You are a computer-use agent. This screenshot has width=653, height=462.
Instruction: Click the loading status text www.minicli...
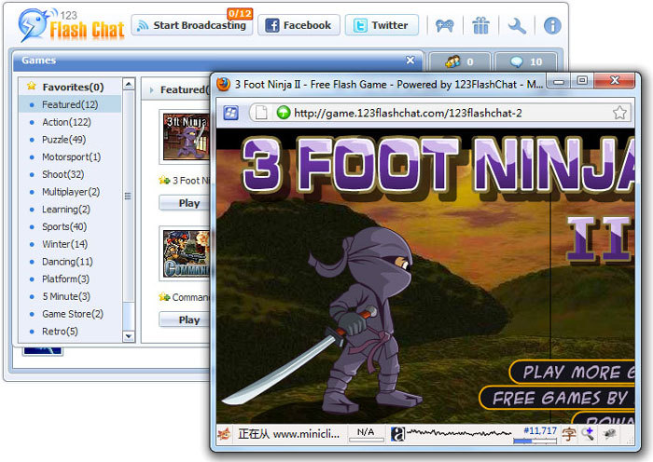(288, 434)
